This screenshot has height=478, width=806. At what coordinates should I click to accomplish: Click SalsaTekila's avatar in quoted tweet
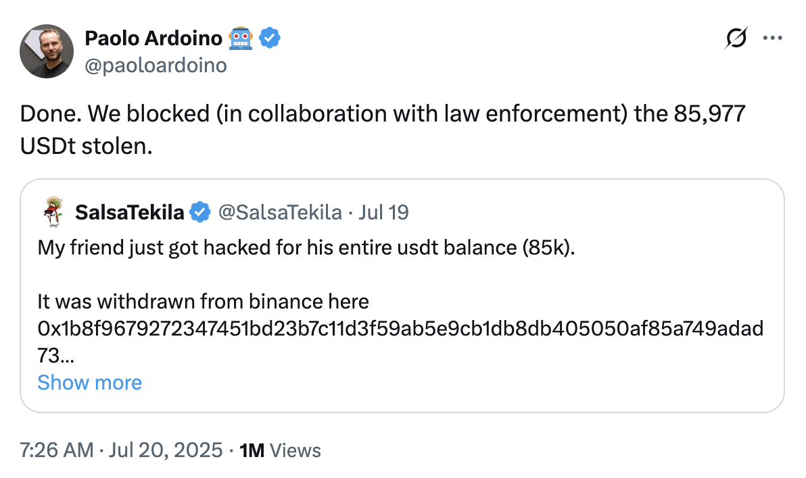[x=51, y=211]
